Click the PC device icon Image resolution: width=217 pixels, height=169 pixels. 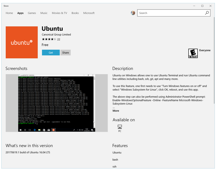tap(120, 127)
